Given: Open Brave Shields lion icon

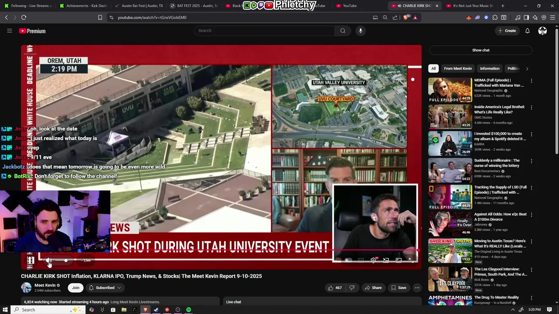Looking at the screenshot, I should click(x=406, y=17).
